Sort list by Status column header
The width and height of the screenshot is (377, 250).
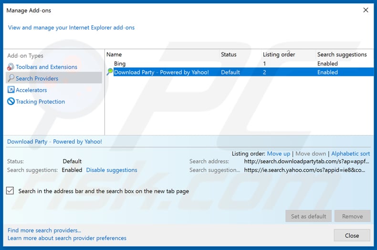click(229, 54)
